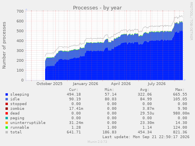The image size is (195, 146).
Task: Click the 'dead' legend label
Action: tap(15, 113)
